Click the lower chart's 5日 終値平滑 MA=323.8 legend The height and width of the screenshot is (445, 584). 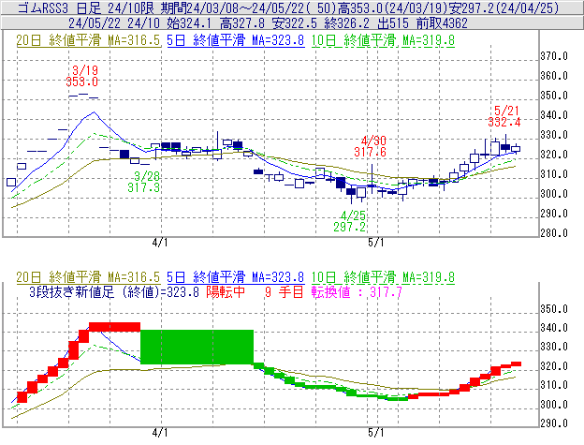click(236, 277)
